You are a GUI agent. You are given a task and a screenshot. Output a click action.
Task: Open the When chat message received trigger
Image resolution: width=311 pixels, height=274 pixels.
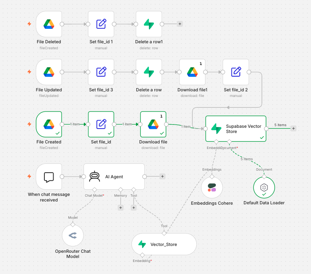pyautogui.click(x=49, y=176)
